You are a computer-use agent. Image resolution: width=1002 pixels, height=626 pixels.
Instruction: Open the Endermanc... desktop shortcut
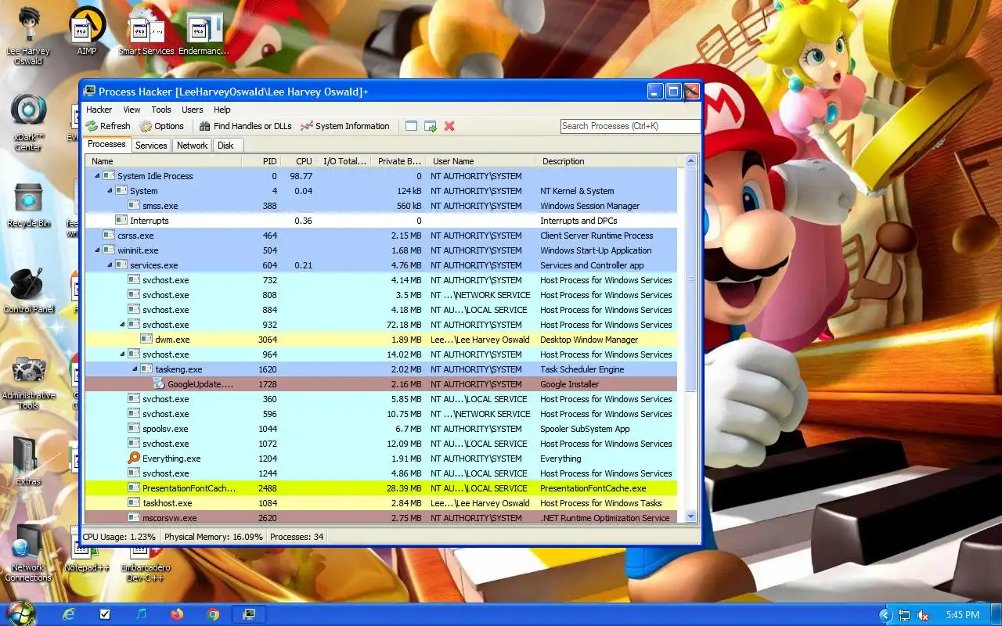[x=204, y=31]
